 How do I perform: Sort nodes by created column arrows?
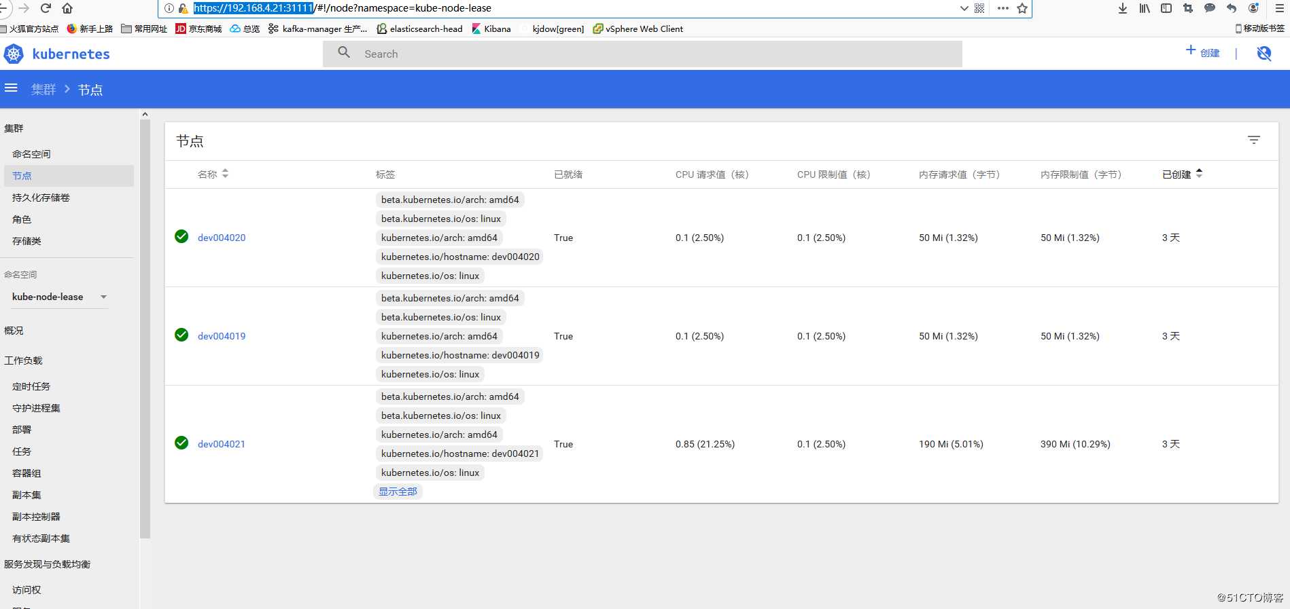pyautogui.click(x=1199, y=173)
